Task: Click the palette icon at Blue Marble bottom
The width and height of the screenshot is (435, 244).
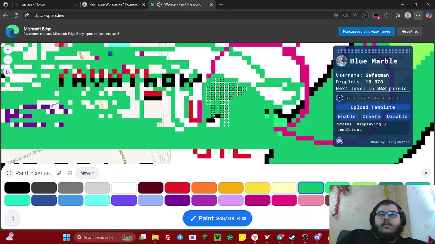Action: click(x=340, y=141)
